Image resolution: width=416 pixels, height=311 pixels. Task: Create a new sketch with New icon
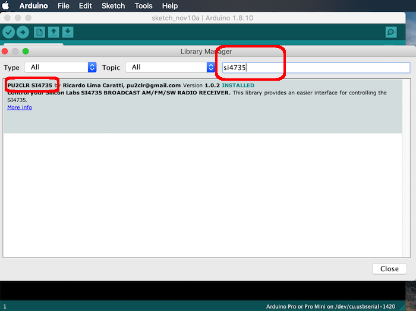pos(40,32)
